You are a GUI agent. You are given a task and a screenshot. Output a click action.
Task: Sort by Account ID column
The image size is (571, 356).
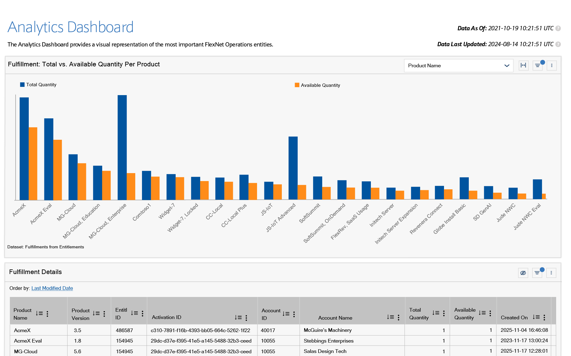click(x=286, y=314)
